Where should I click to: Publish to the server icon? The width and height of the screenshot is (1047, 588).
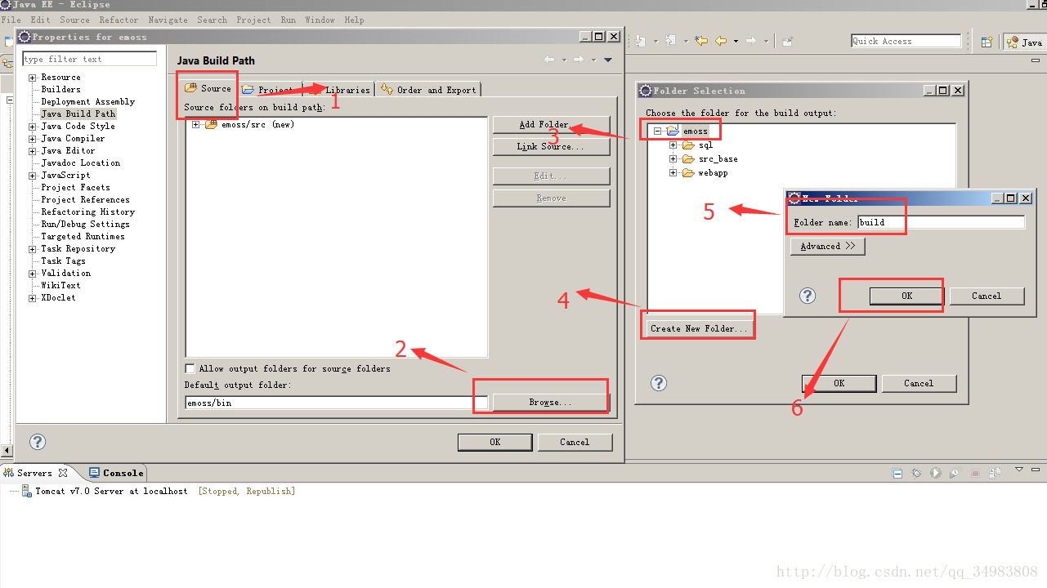tap(995, 473)
